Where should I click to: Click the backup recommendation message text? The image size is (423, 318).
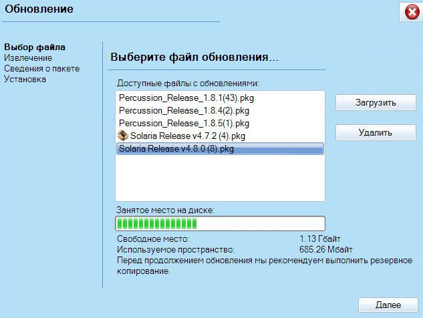(265, 266)
